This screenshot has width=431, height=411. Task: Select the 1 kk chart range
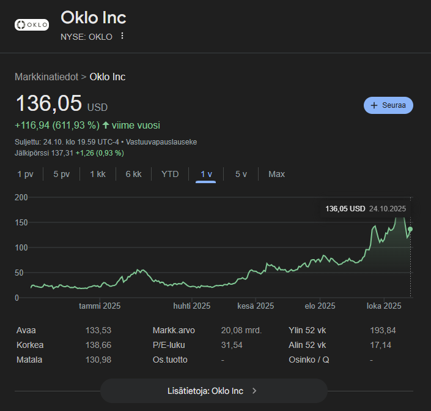pyautogui.click(x=98, y=174)
